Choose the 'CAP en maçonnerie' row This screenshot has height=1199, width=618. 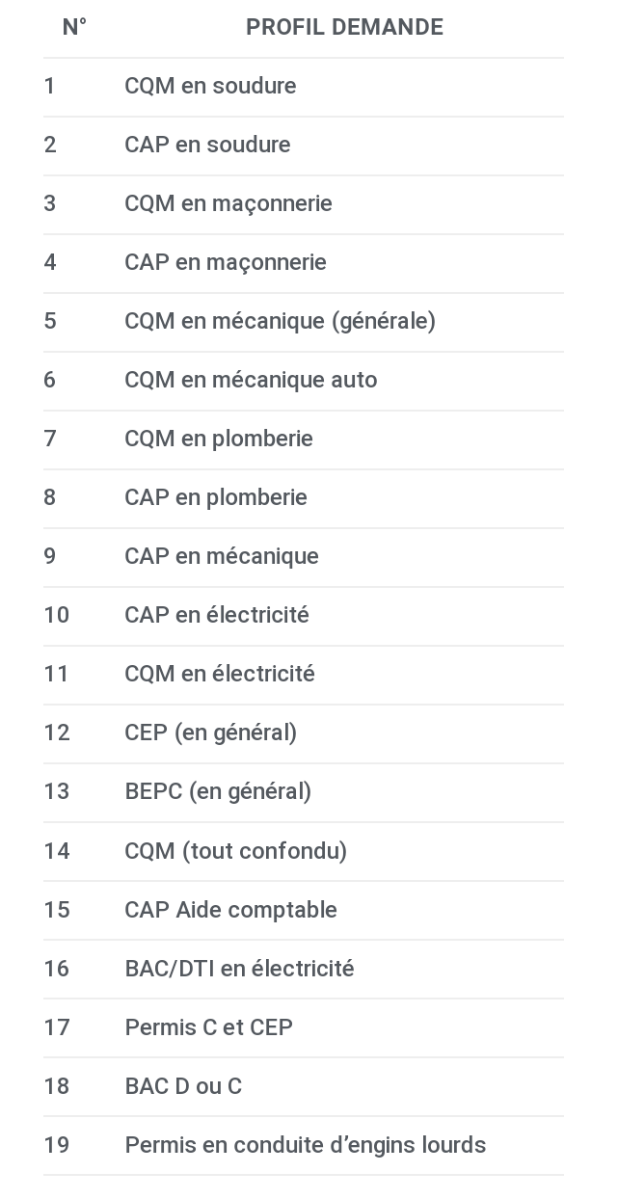tap(303, 263)
